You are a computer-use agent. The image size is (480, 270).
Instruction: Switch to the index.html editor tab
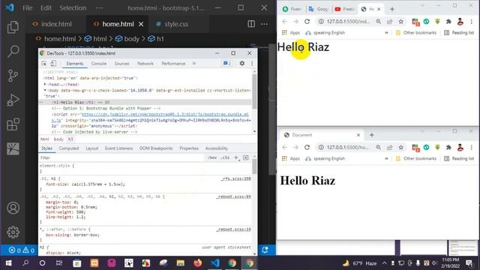(x=52, y=24)
